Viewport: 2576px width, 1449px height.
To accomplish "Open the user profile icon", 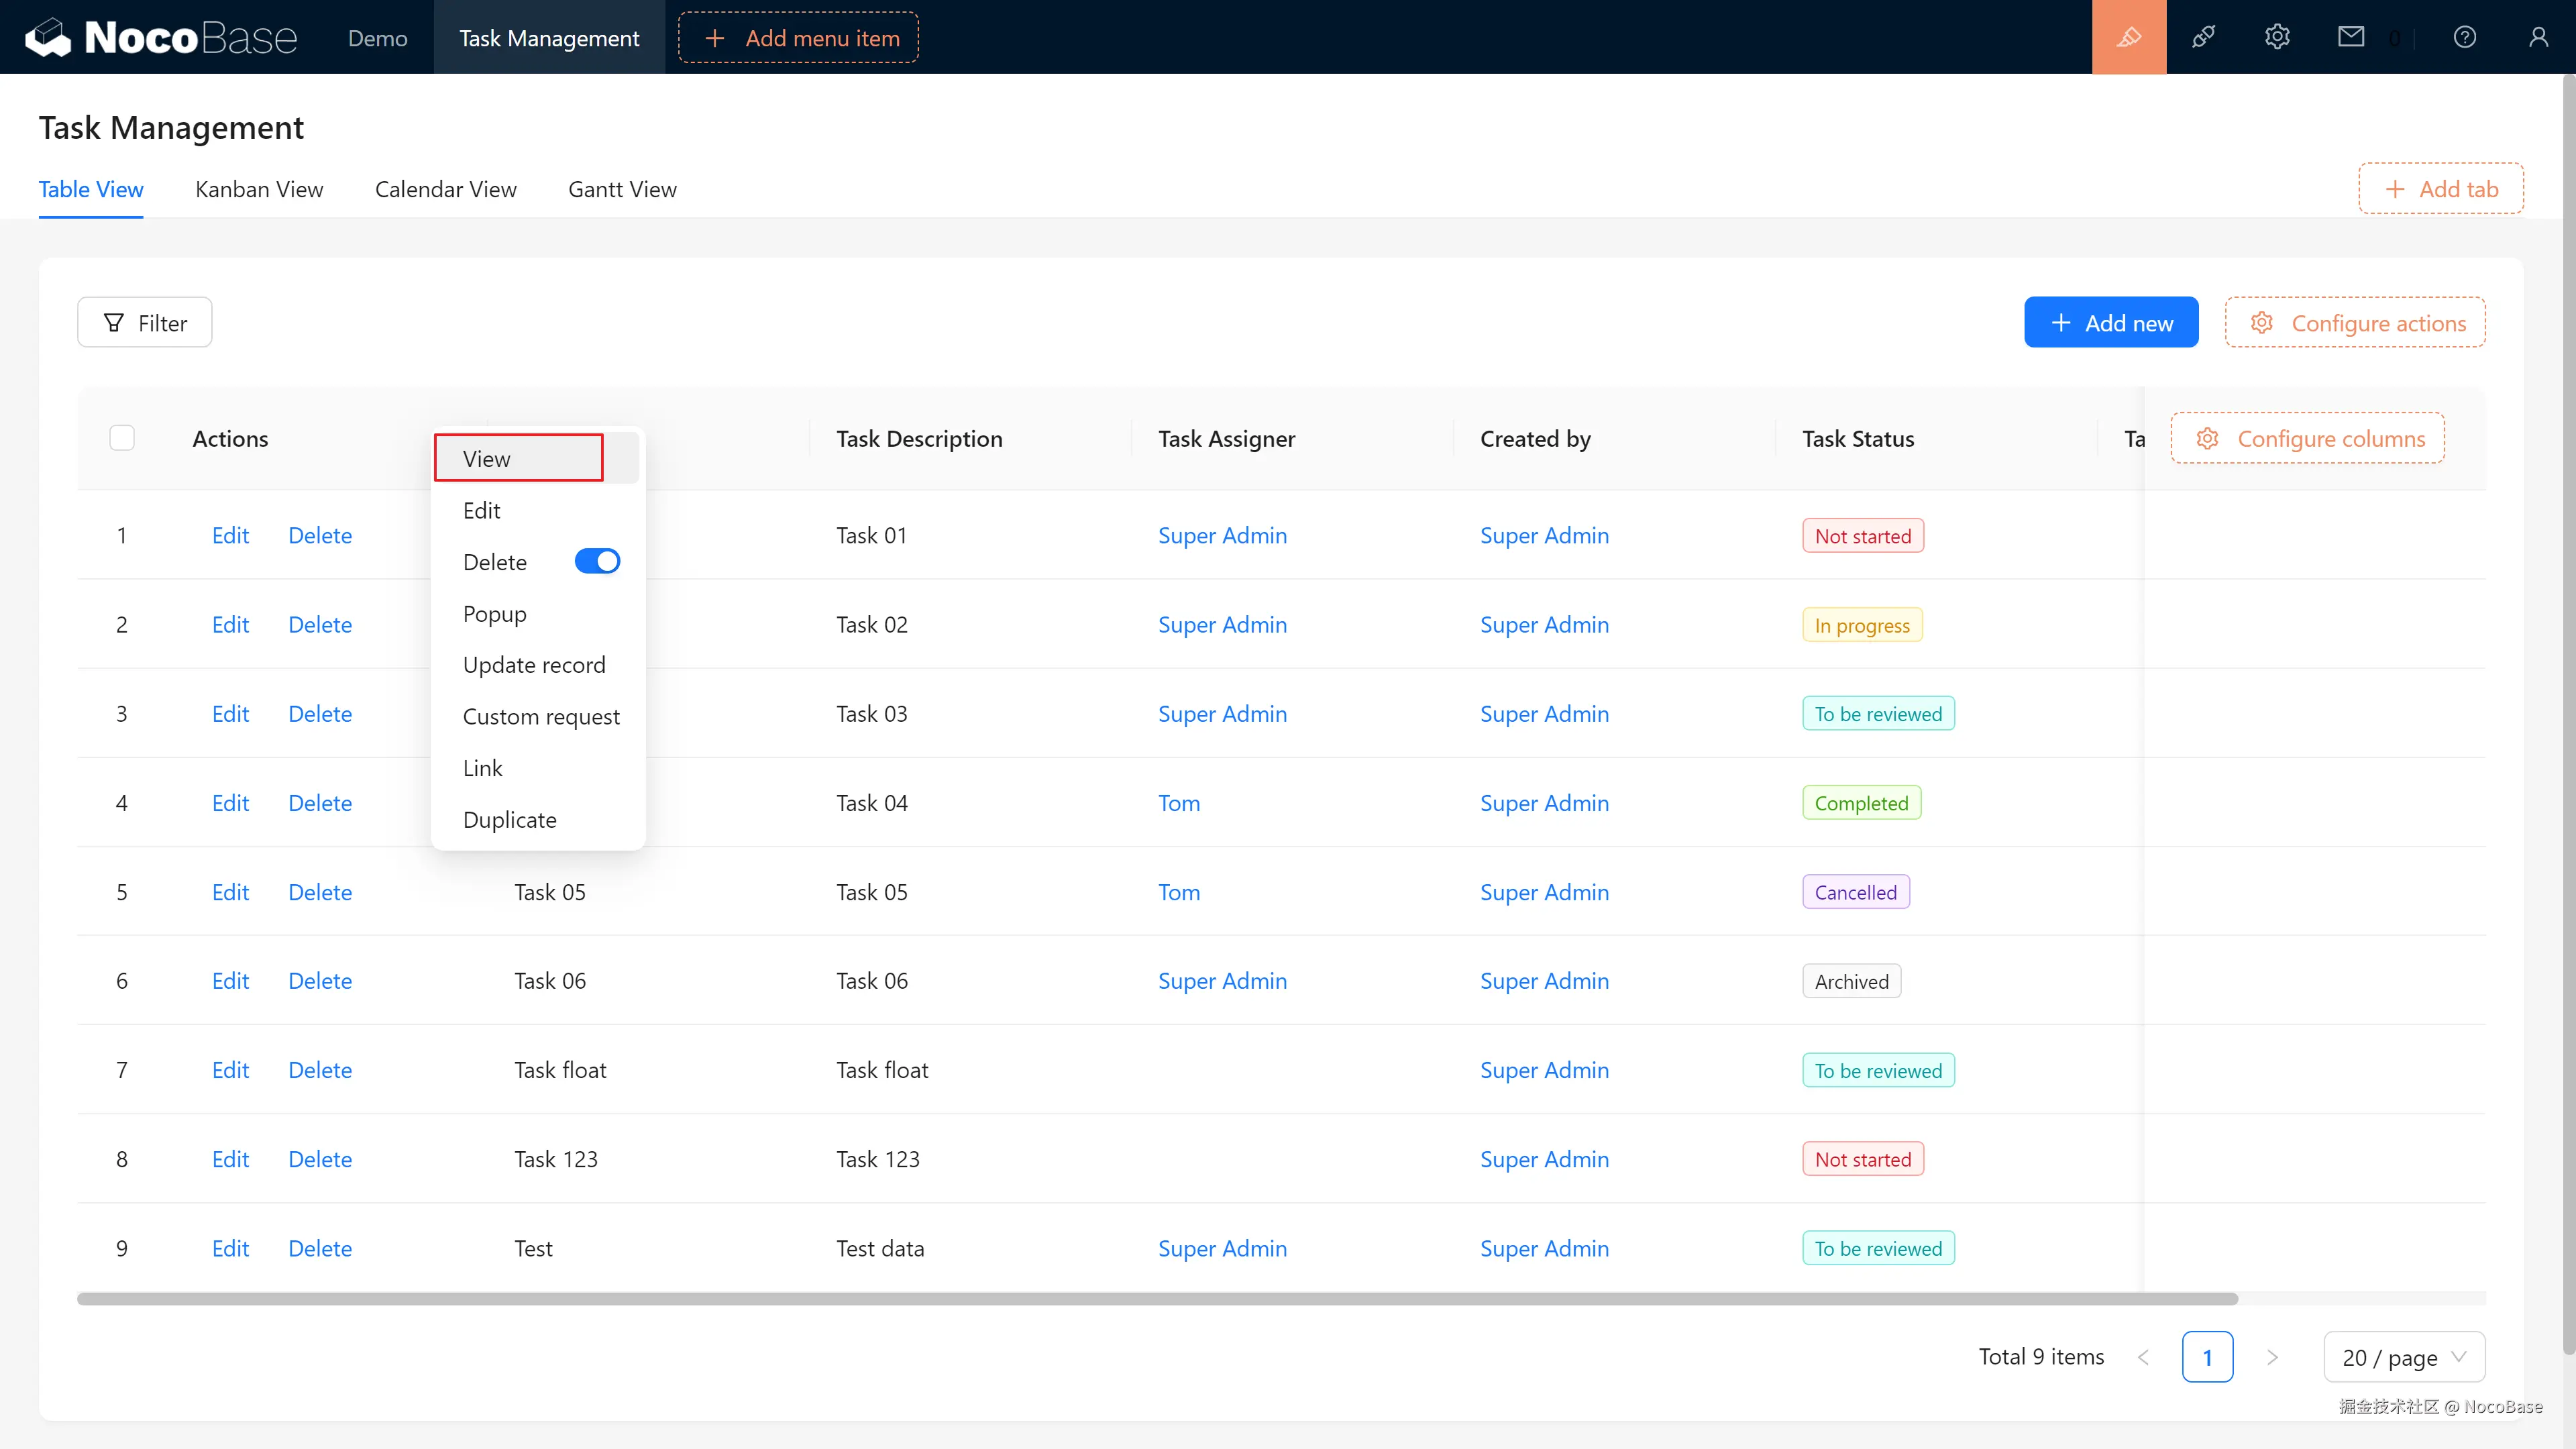I will tap(2538, 37).
